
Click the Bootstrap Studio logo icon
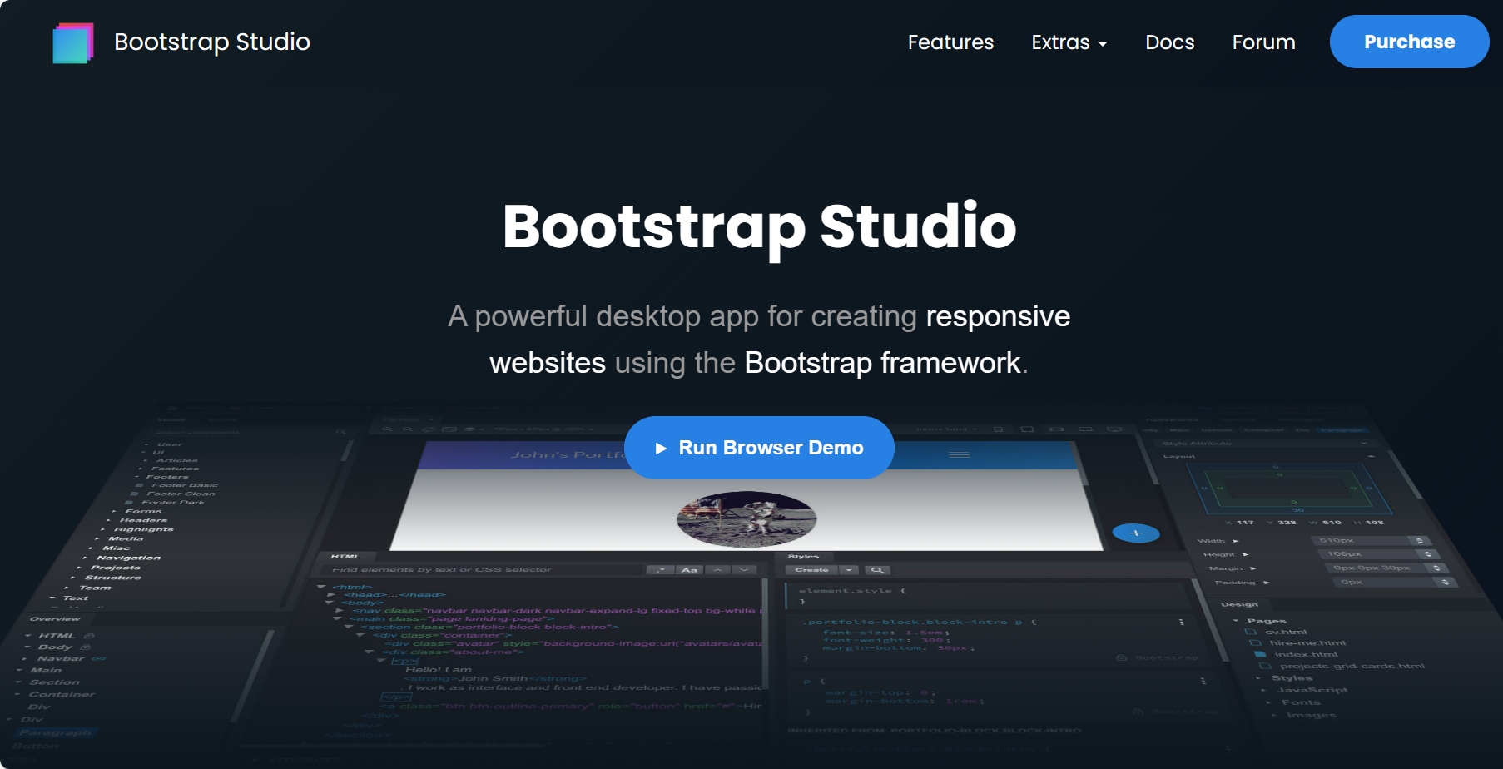[73, 42]
